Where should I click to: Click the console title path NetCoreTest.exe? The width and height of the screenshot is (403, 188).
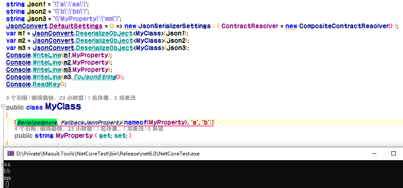108,154
